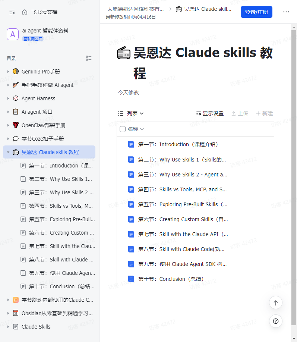297x342 pixels.
Task: Open the more options ellipsis menu
Action: [286, 12]
